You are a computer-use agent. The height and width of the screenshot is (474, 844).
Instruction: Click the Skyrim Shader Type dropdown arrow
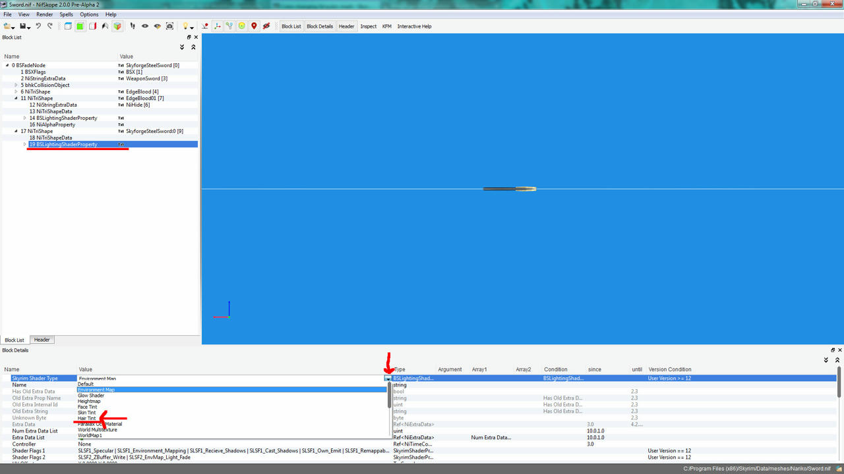pyautogui.click(x=388, y=379)
